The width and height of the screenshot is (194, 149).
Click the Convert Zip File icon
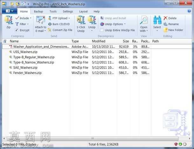[50, 30]
